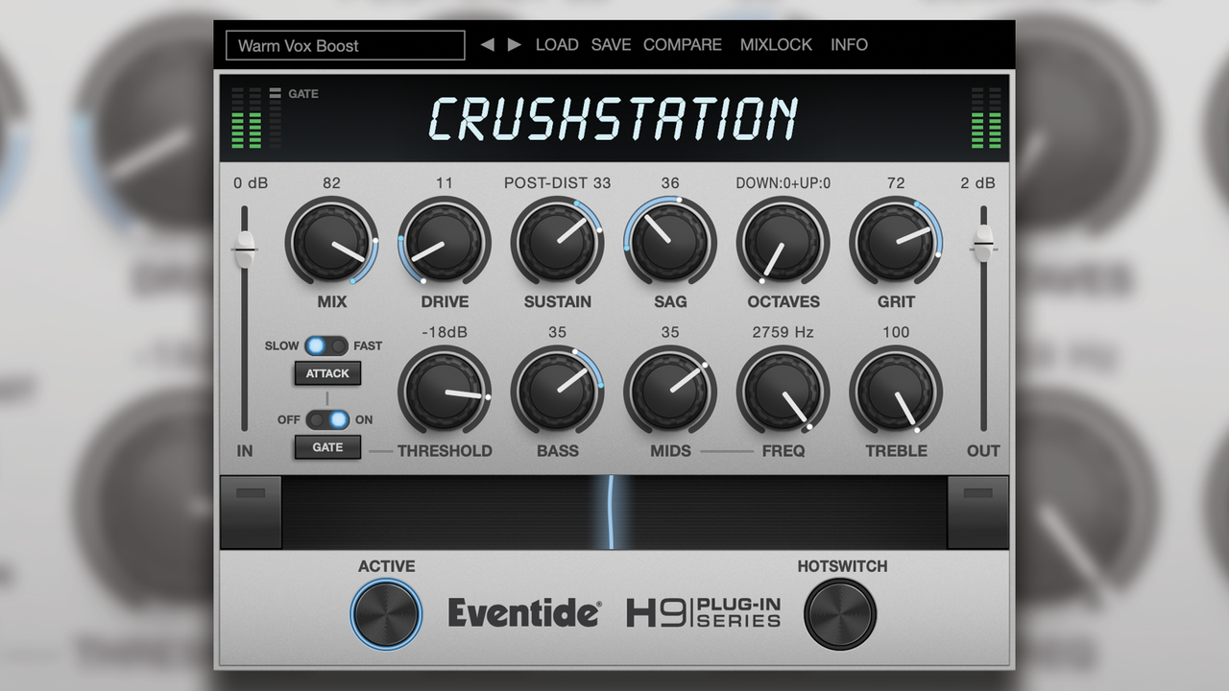Click the left ribbon end button
Viewport: 1229px width, 691px height.
pyautogui.click(x=251, y=512)
